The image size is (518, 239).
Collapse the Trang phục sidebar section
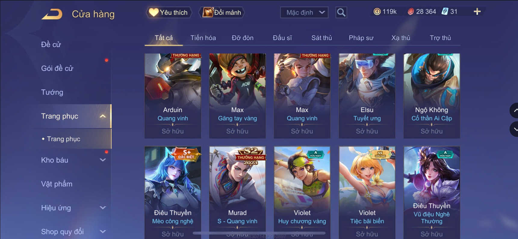click(x=103, y=116)
